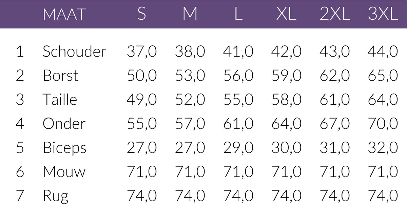Viewport: 407px width, 208px height.
Task: Select the 2XL size column header
Action: (x=334, y=15)
